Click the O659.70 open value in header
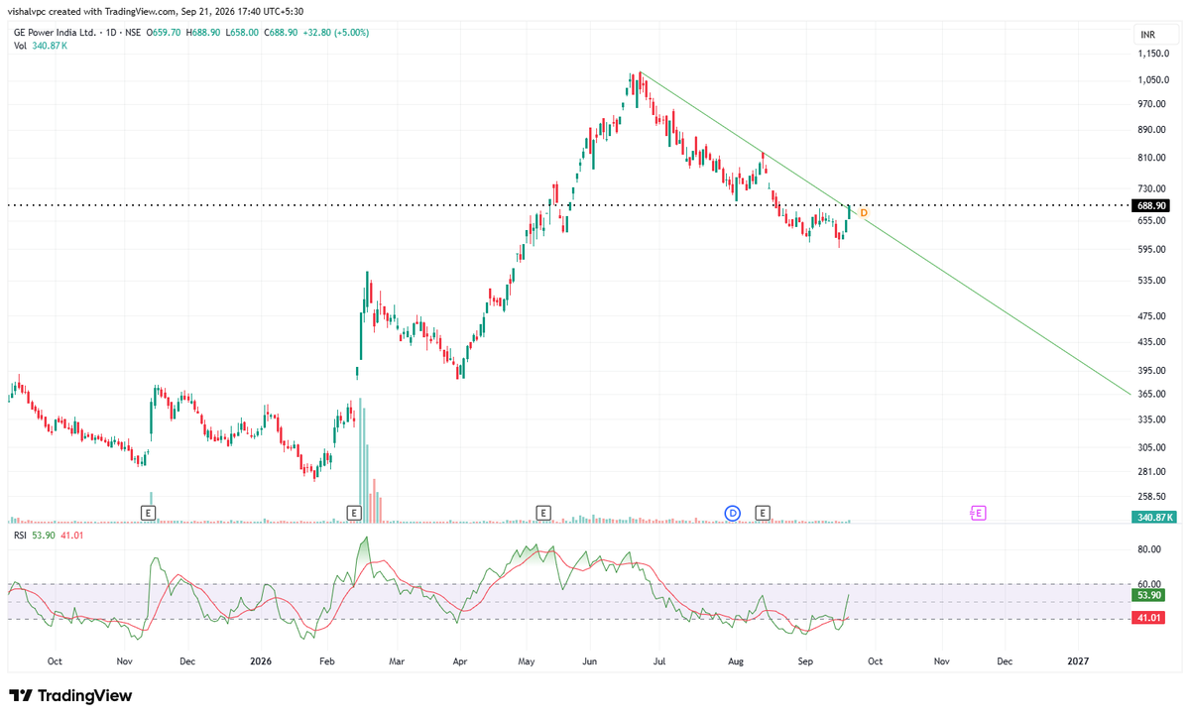1190x719 pixels. (164, 33)
